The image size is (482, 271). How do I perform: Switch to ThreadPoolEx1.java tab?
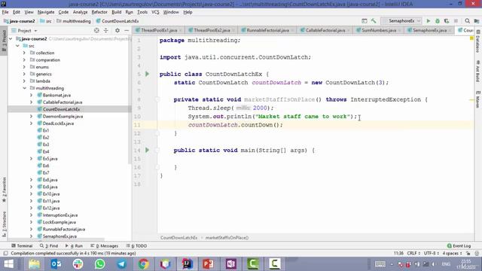(159, 30)
